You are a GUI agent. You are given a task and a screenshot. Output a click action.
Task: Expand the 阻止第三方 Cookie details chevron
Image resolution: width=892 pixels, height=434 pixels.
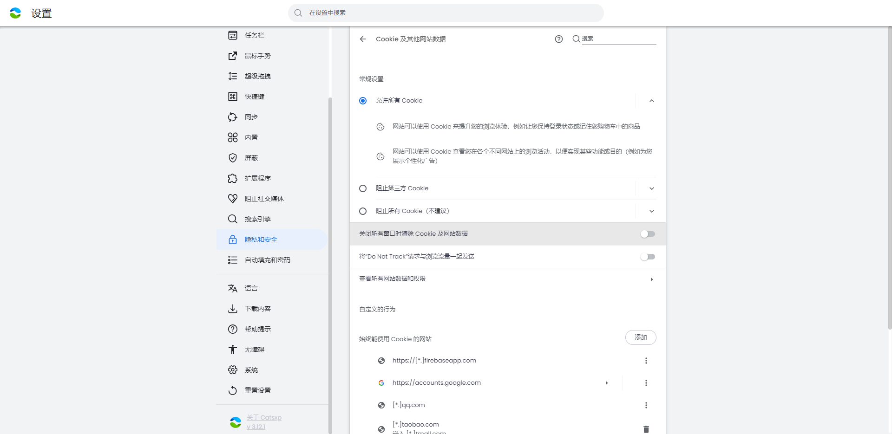pos(651,188)
